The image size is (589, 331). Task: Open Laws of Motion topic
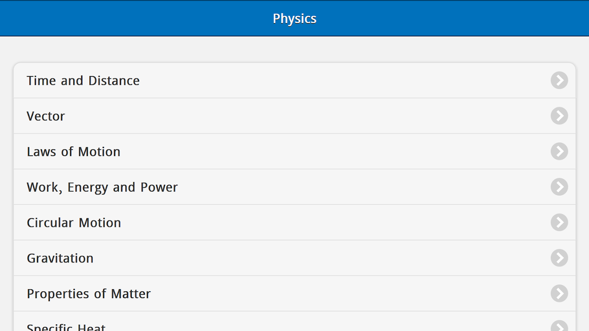pyautogui.click(x=74, y=151)
